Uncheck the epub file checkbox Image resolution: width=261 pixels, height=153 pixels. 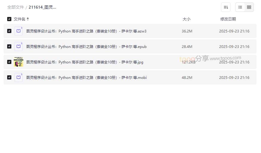(9, 46)
